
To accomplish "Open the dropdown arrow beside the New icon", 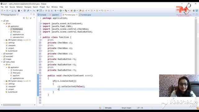I will [5, 11].
